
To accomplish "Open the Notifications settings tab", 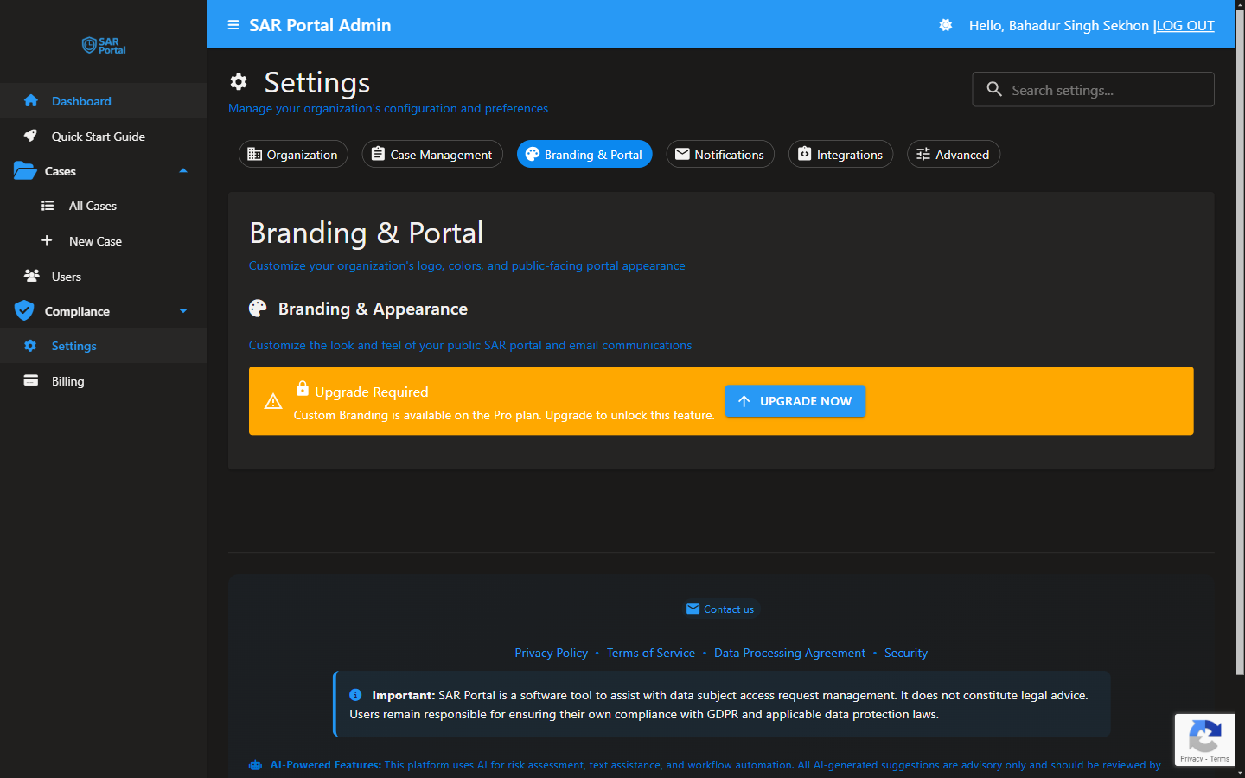I will pyautogui.click(x=720, y=154).
